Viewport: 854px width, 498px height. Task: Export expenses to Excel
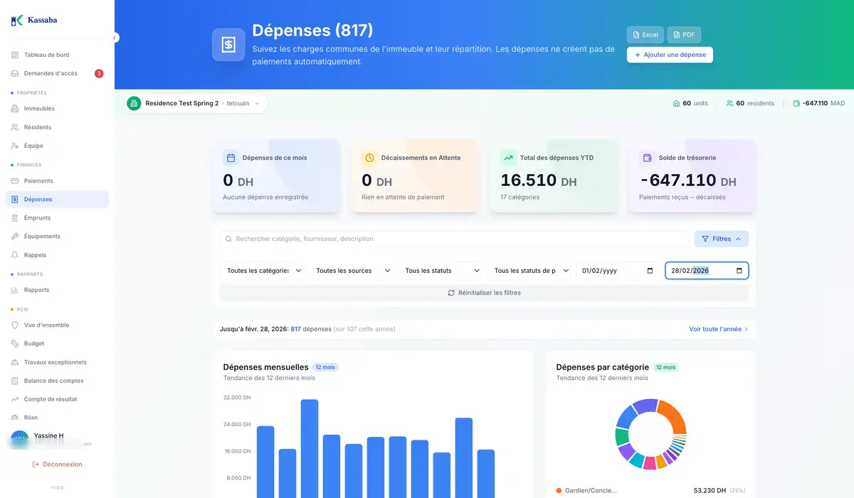[x=645, y=35]
